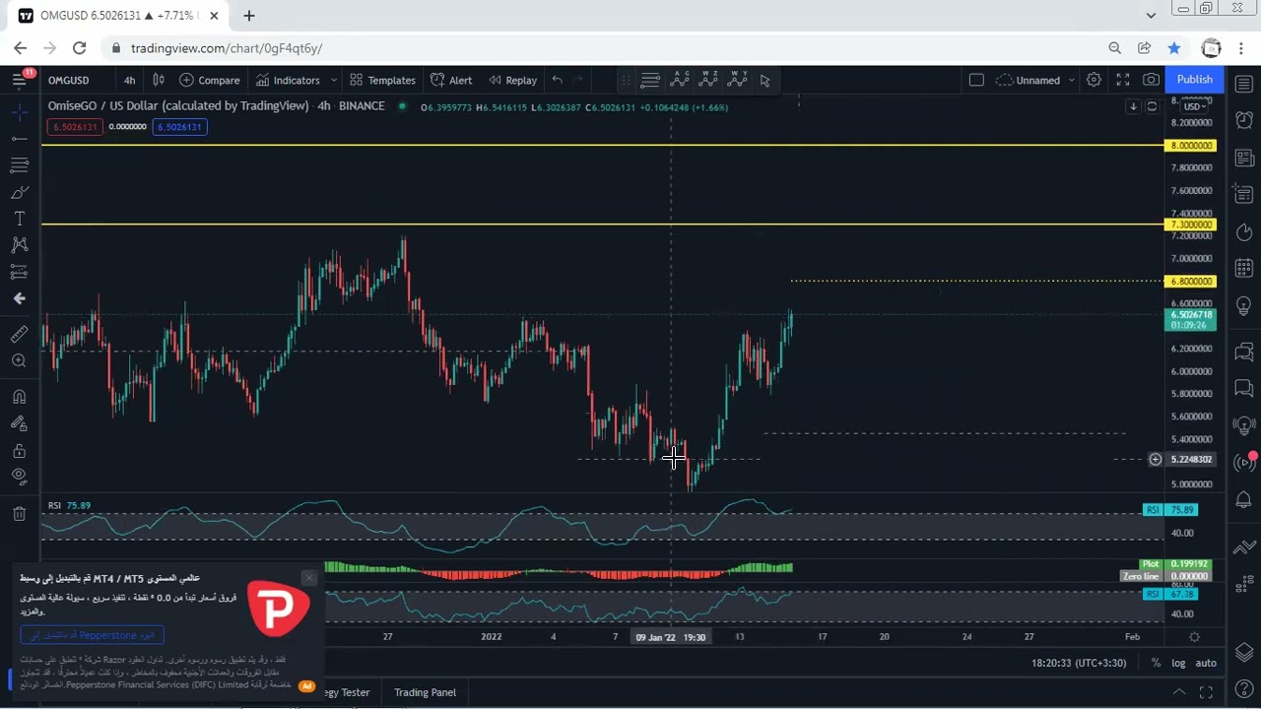The height and width of the screenshot is (709, 1261).
Task: Open the notifications bell icon
Action: coord(1244,500)
